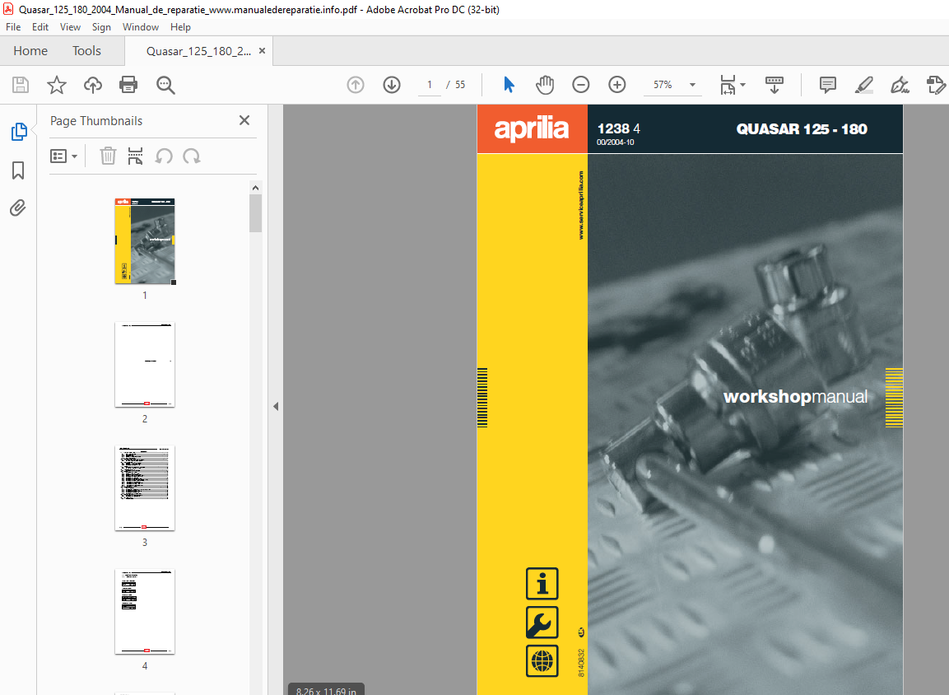Go to next page with down arrow
This screenshot has height=695, width=949.
(392, 85)
